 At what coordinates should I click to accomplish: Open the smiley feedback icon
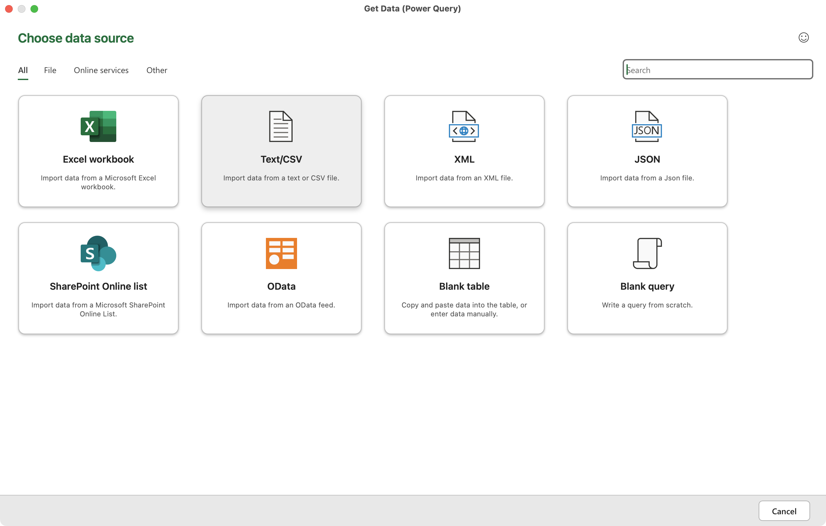(x=803, y=37)
